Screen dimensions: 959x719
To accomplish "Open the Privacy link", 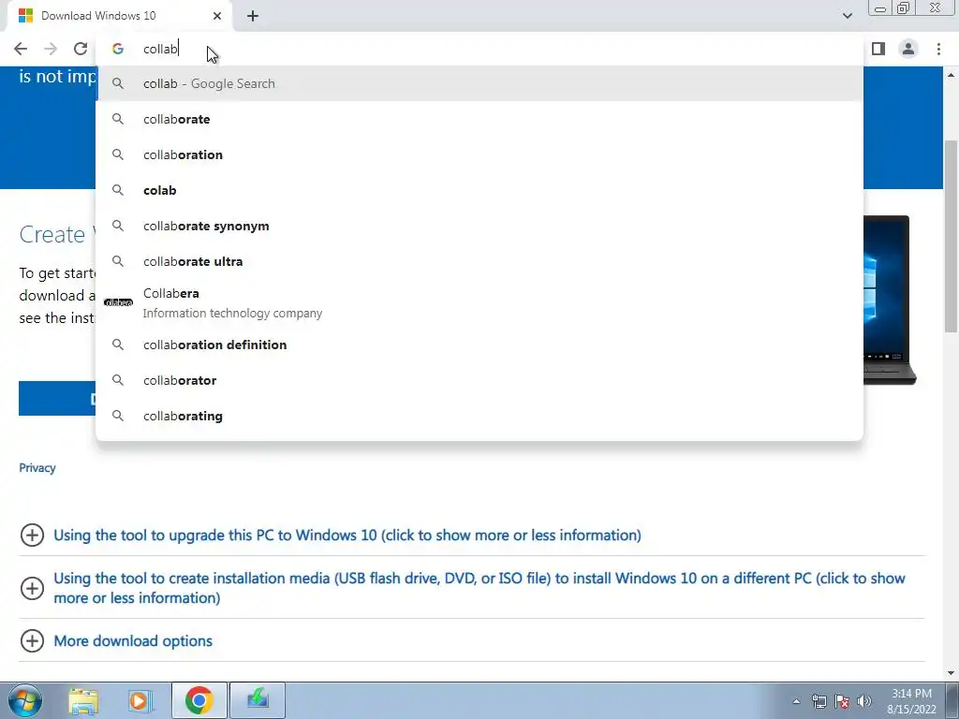I will click(37, 468).
